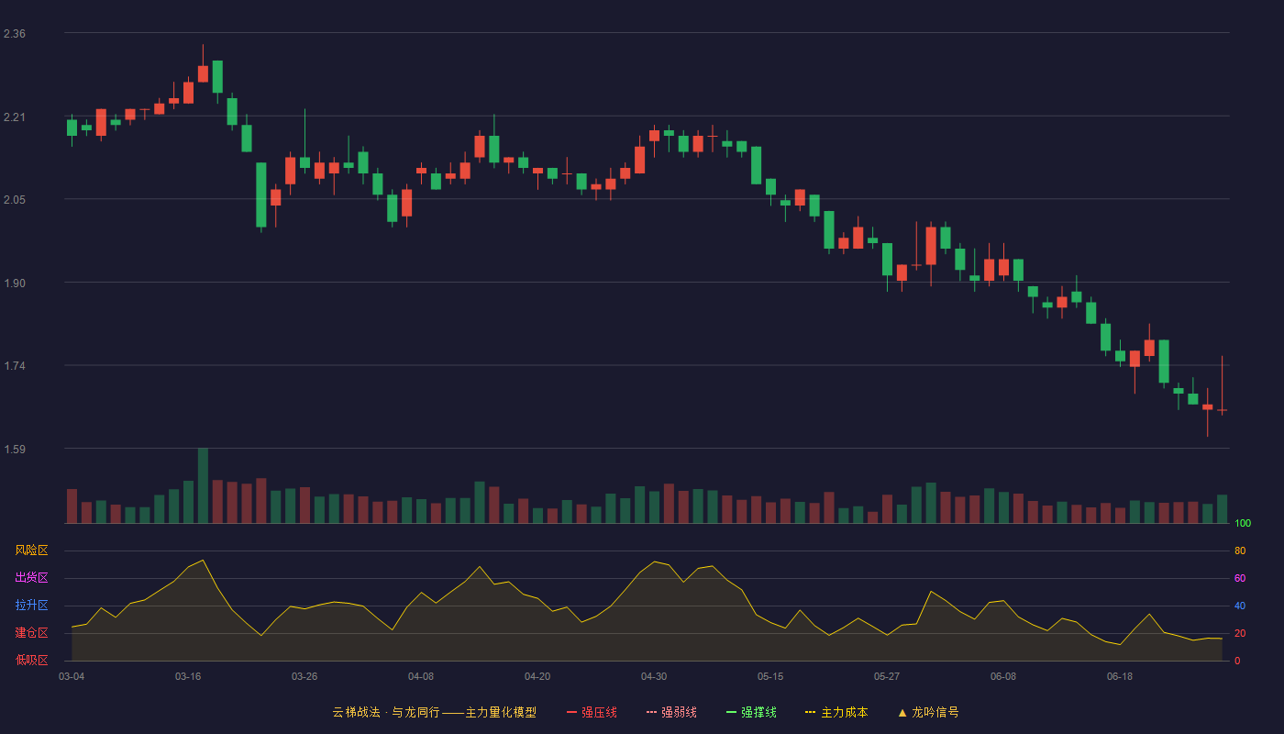Screen dimensions: 1284x734
Task: Click the 2.05 price axis label
Action: (x=15, y=200)
